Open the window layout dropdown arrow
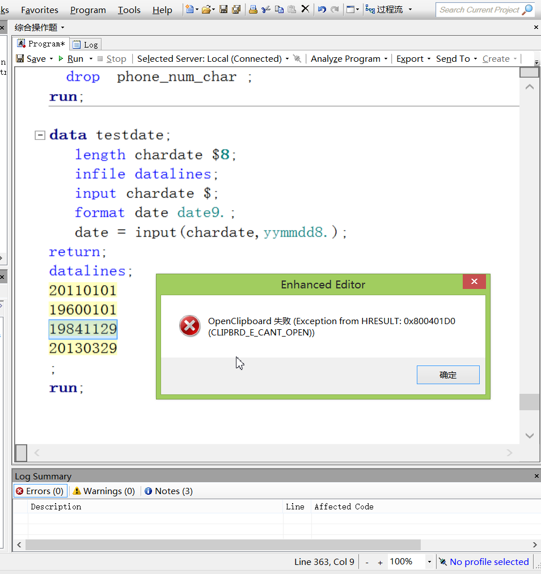This screenshot has height=574, width=541. (357, 10)
